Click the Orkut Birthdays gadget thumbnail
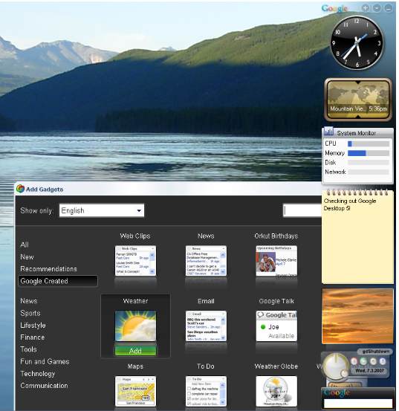Viewport: 399px width, 411px height. pos(276,261)
